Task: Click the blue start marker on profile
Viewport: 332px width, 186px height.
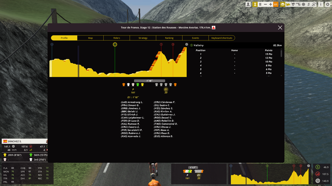Action: [52, 44]
